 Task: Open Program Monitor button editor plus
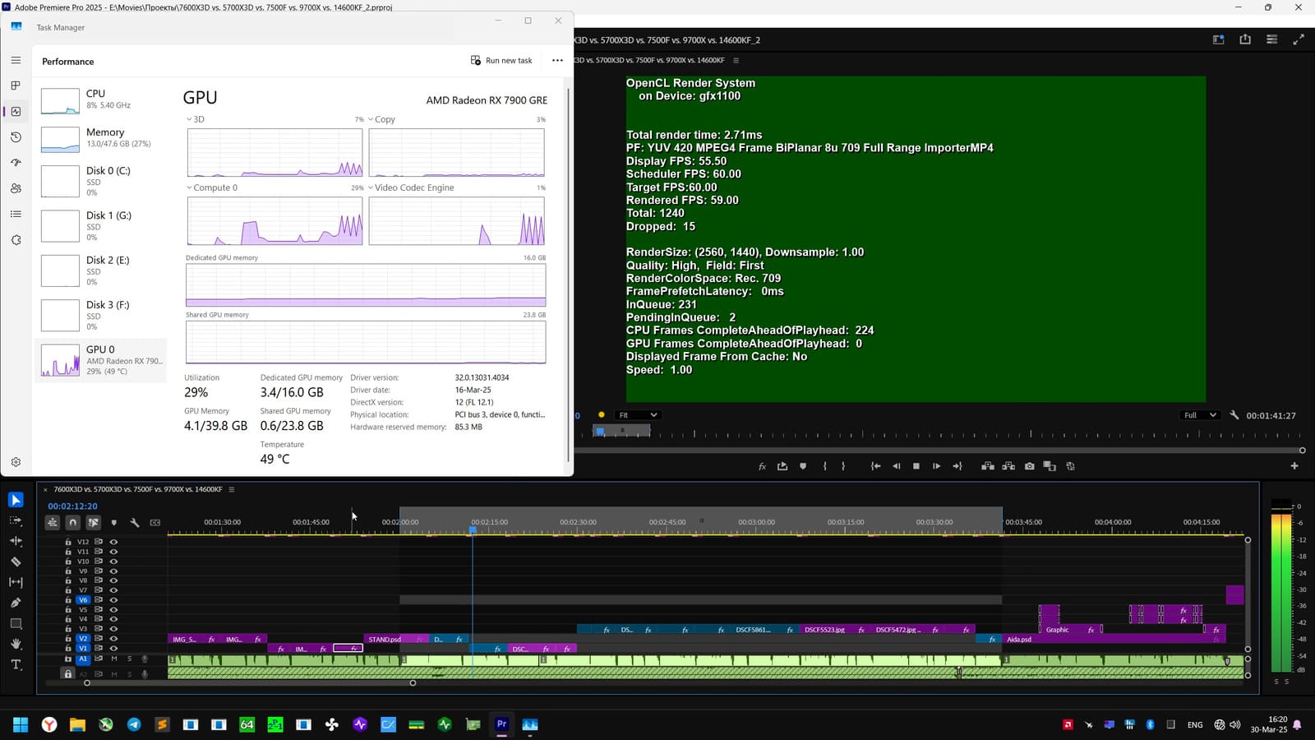[1294, 466]
